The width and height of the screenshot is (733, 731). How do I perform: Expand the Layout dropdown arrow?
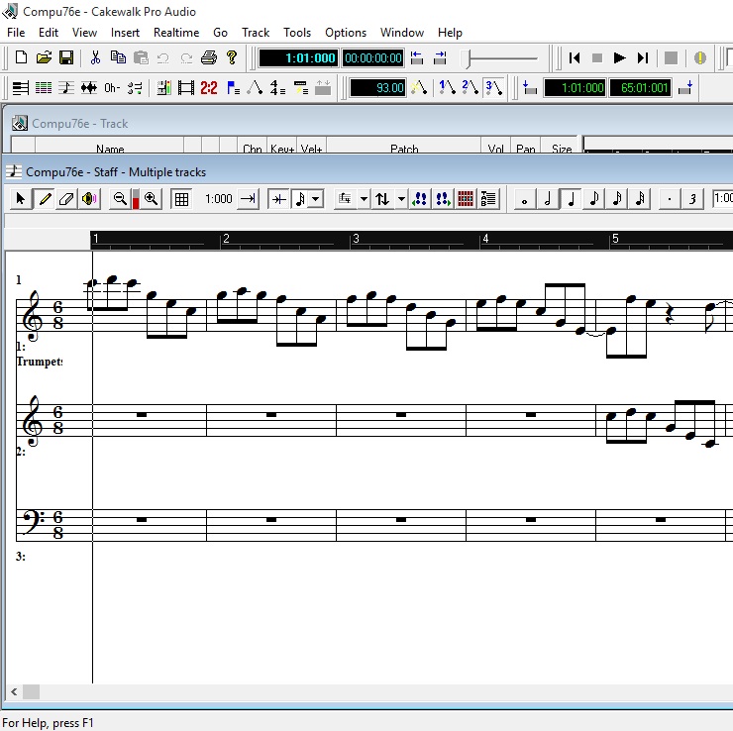pos(363,199)
